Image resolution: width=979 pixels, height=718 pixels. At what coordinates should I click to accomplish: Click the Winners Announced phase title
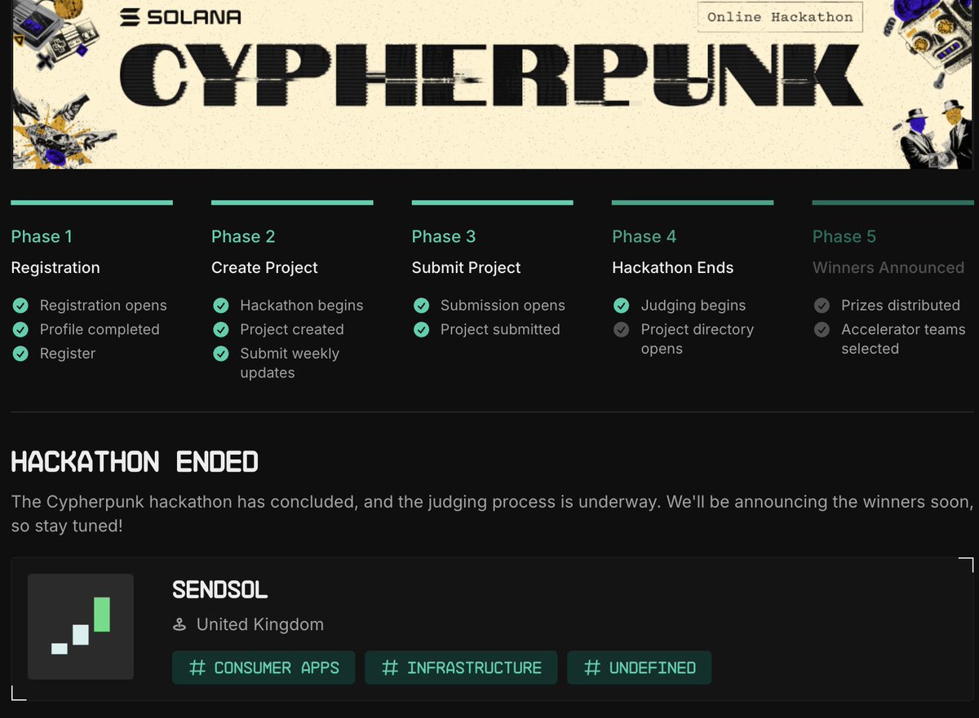coord(888,267)
